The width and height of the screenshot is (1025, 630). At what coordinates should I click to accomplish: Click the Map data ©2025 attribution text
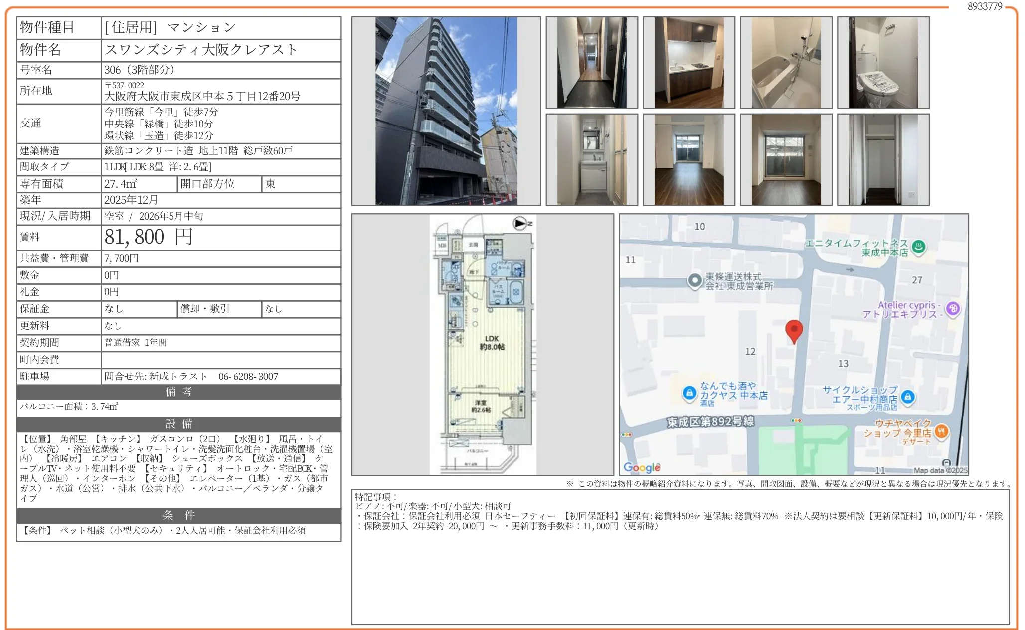940,471
